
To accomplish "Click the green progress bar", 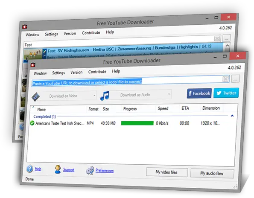I will (x=137, y=123).
